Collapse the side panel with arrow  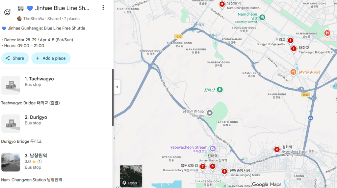pyautogui.click(x=117, y=87)
